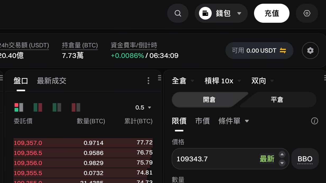Open the 0.5 price grouping dropdown

(x=143, y=107)
